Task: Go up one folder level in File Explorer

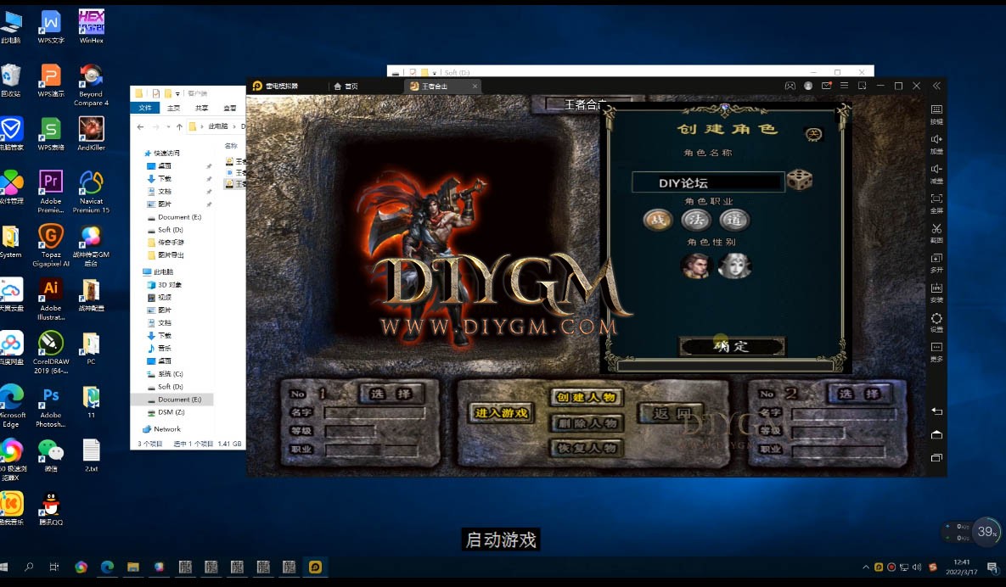Action: point(179,127)
